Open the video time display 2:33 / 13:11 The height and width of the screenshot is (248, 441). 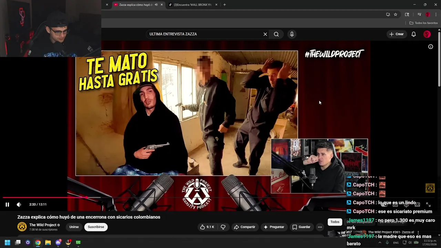(x=38, y=204)
